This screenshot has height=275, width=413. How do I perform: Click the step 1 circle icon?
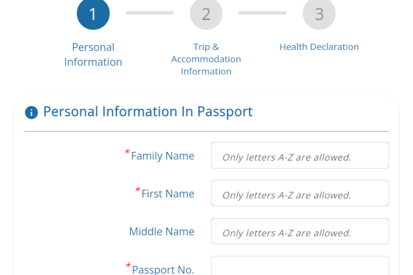tap(93, 14)
